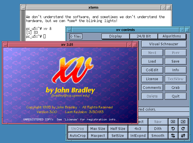The width and height of the screenshot is (193, 143).
Task: Open the Comments window
Action: (152, 87)
